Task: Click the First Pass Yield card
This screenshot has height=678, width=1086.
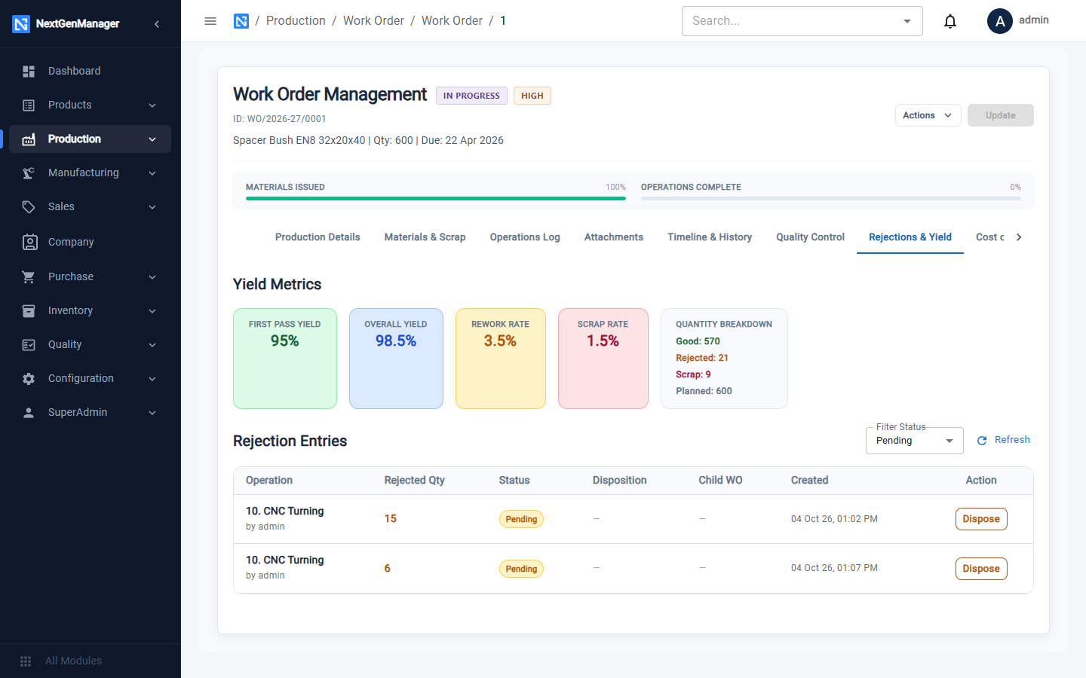Action: 285,359
